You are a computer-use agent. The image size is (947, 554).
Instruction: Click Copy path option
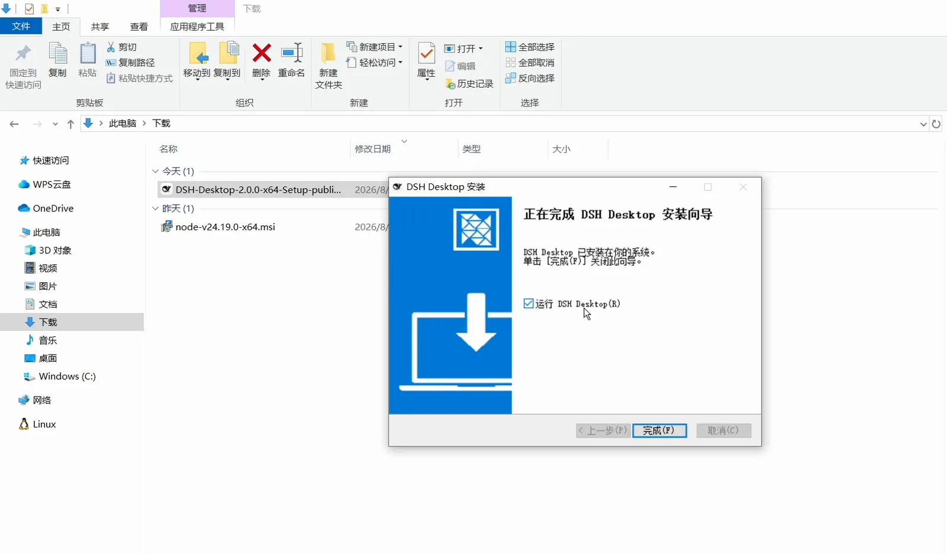(130, 62)
